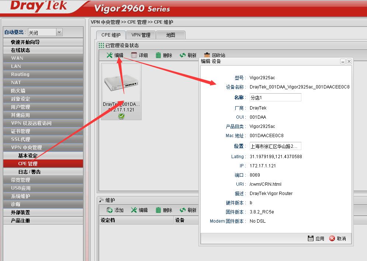
Task: Click the 端口 value 8069
Action: tap(255, 175)
